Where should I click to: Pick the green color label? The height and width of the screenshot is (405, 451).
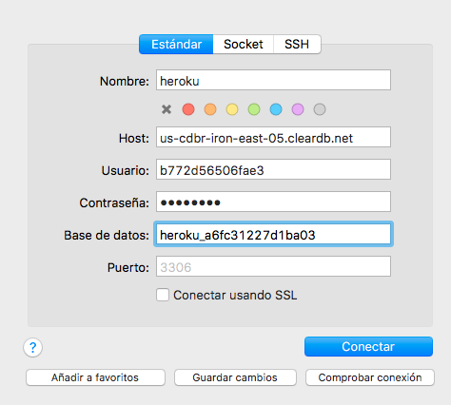(x=254, y=109)
